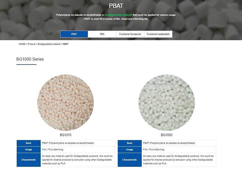Viewport: 242px width, 169px height.
Task: Switch to the PBS tab
Action: pyautogui.click(x=102, y=34)
